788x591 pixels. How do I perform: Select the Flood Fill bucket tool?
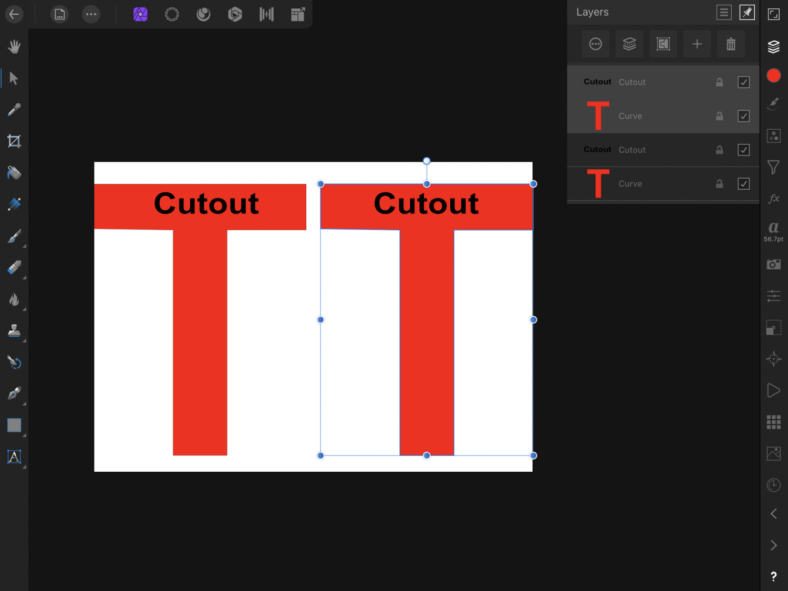pos(14,173)
